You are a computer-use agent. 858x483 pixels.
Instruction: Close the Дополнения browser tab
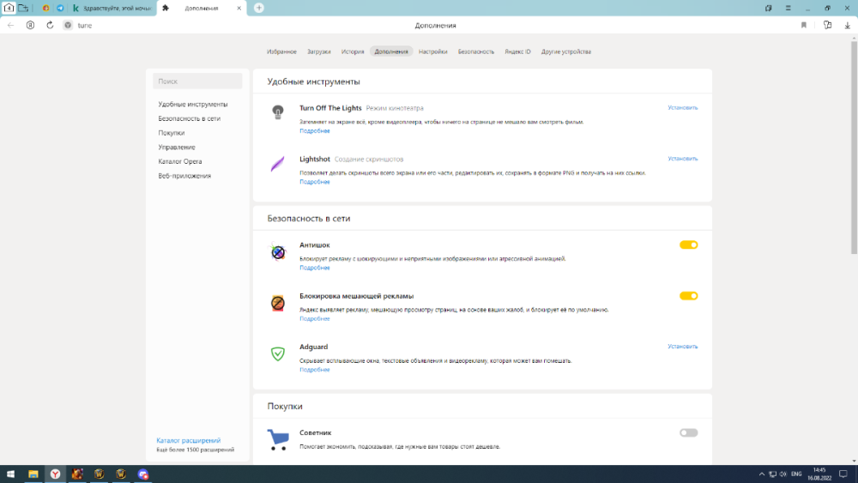(x=239, y=9)
